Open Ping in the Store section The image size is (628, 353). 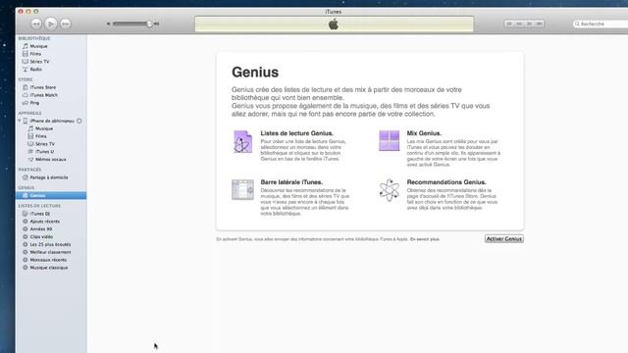34,103
